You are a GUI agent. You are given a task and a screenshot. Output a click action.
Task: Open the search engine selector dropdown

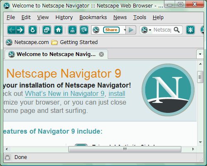(x=146, y=30)
